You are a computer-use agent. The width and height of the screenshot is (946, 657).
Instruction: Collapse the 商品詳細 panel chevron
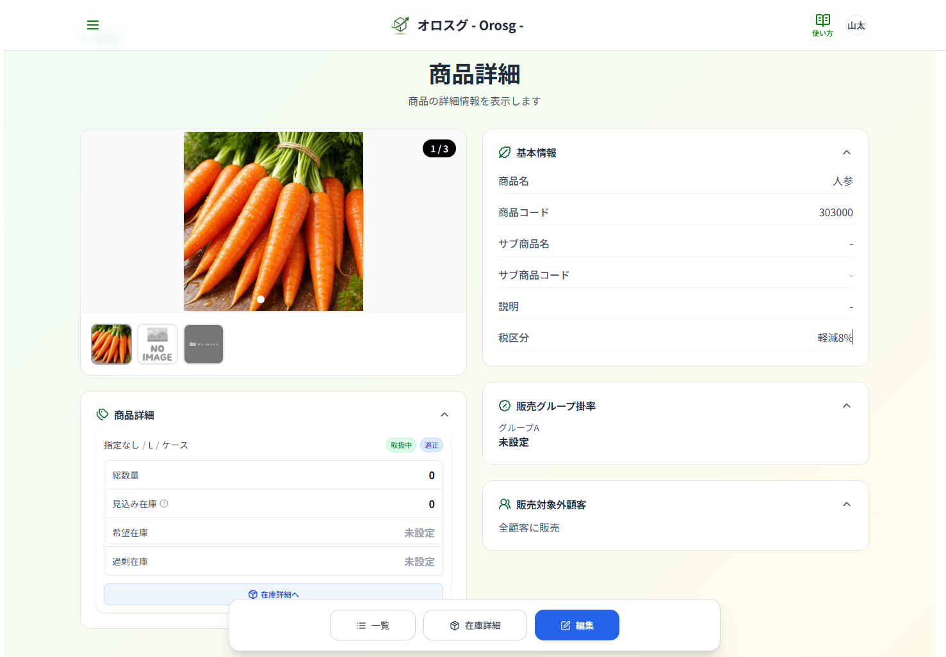tap(444, 415)
